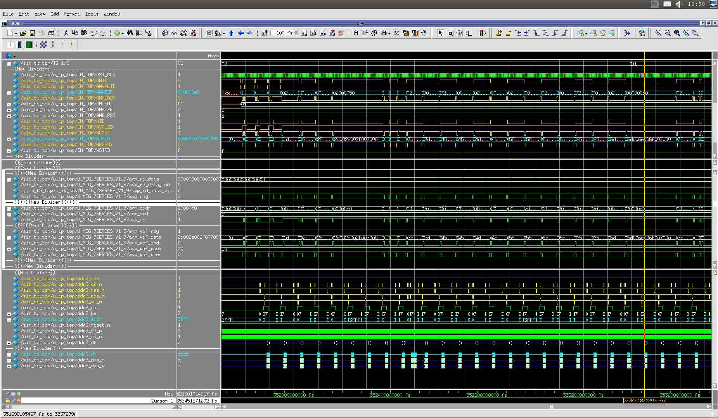Click the 100 fs run length field
This screenshot has width=718, height=418.
click(x=282, y=33)
